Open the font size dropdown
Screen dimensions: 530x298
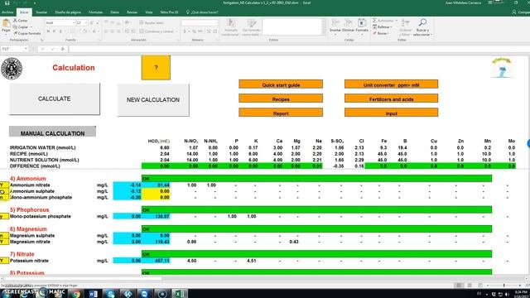[x=86, y=22]
